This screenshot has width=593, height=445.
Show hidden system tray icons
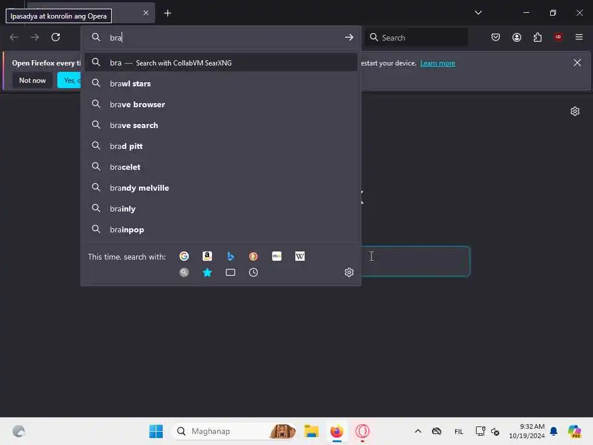[x=418, y=431]
